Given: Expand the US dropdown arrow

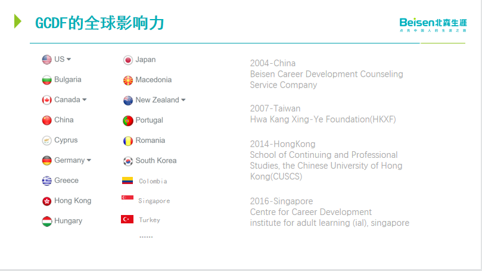Looking at the screenshot, I should tap(69, 60).
